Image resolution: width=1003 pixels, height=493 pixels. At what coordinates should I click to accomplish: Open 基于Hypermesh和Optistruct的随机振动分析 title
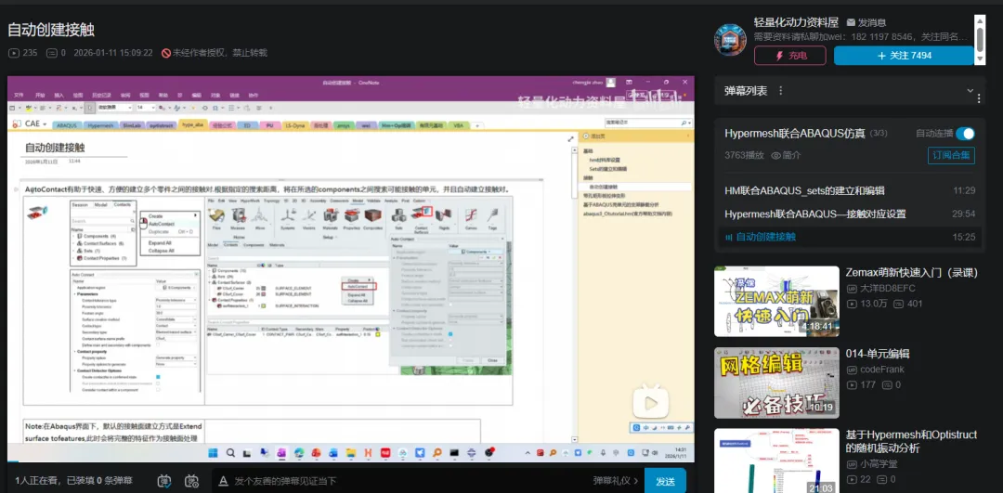pos(912,441)
